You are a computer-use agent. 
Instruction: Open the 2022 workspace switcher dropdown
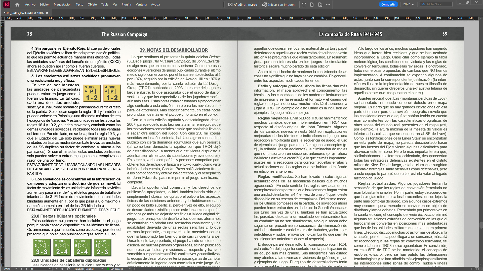point(409,4)
